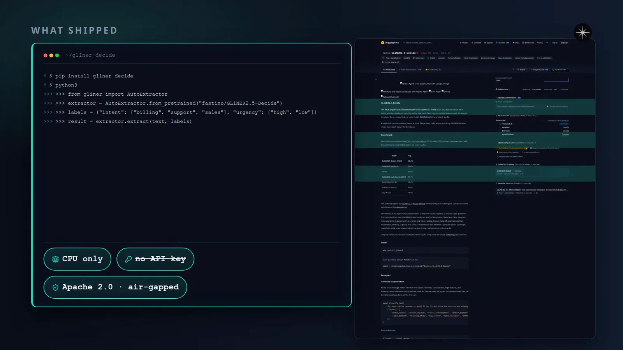Click the Token Classification tag
This screenshot has height=350, width=623.
coord(391,58)
